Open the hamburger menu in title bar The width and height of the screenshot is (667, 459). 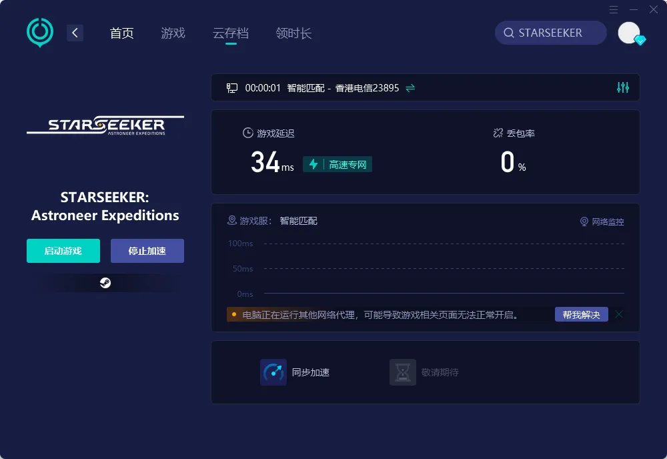click(x=614, y=9)
